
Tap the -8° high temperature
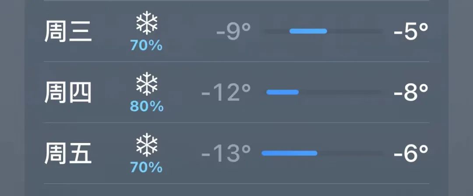pos(411,92)
